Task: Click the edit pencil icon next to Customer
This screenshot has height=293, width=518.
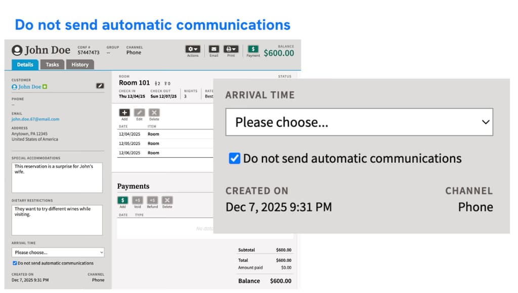Action: point(100,86)
